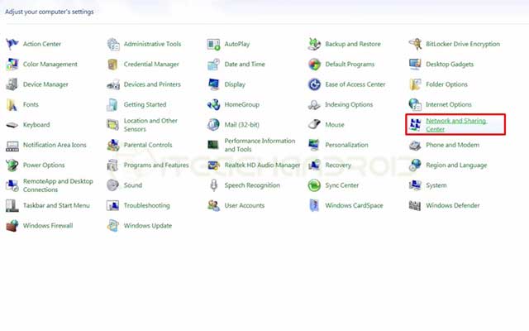Open the Display monitor icon
The width and height of the screenshot is (529, 331).
(x=213, y=84)
